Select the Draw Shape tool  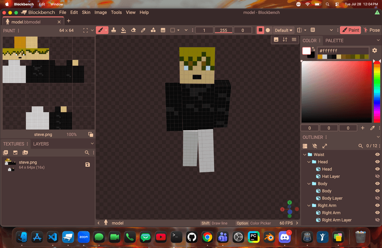[x=153, y=30]
